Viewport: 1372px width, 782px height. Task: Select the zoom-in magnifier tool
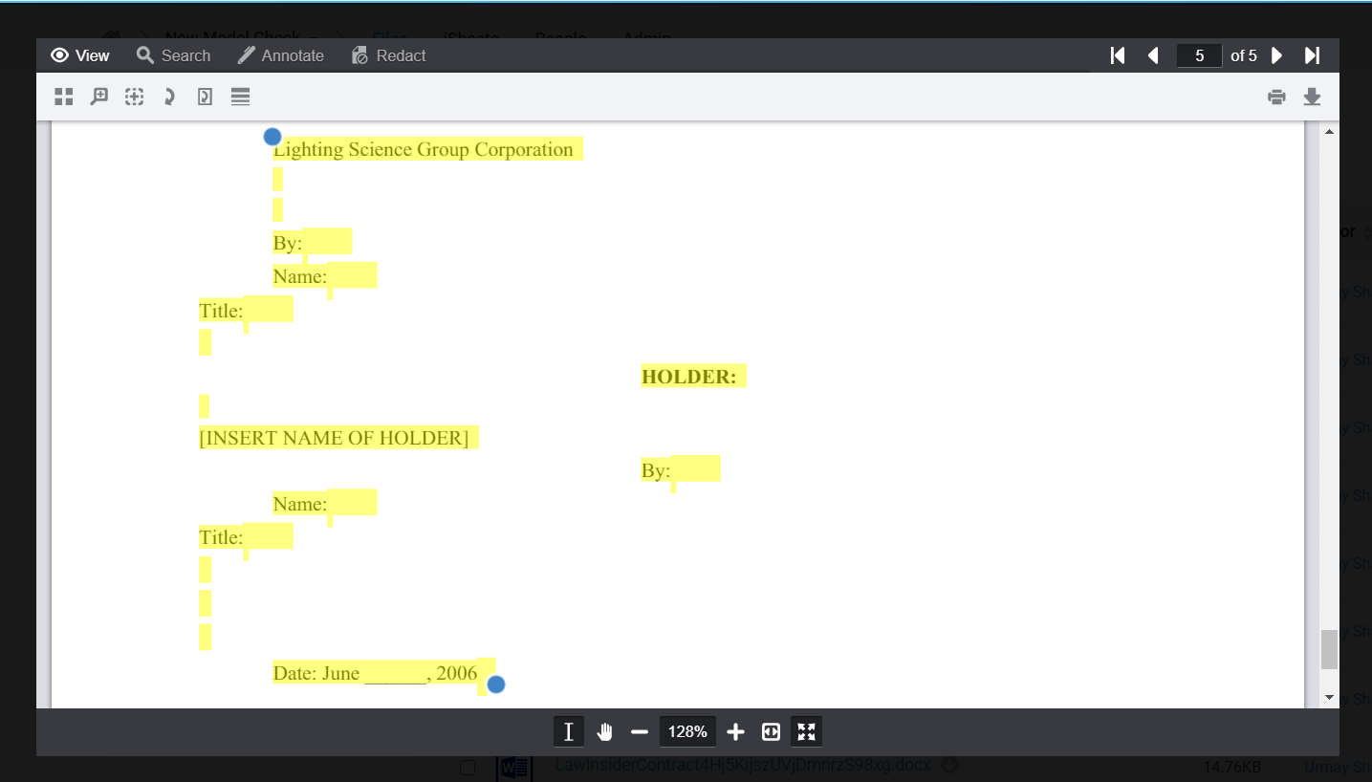[98, 97]
